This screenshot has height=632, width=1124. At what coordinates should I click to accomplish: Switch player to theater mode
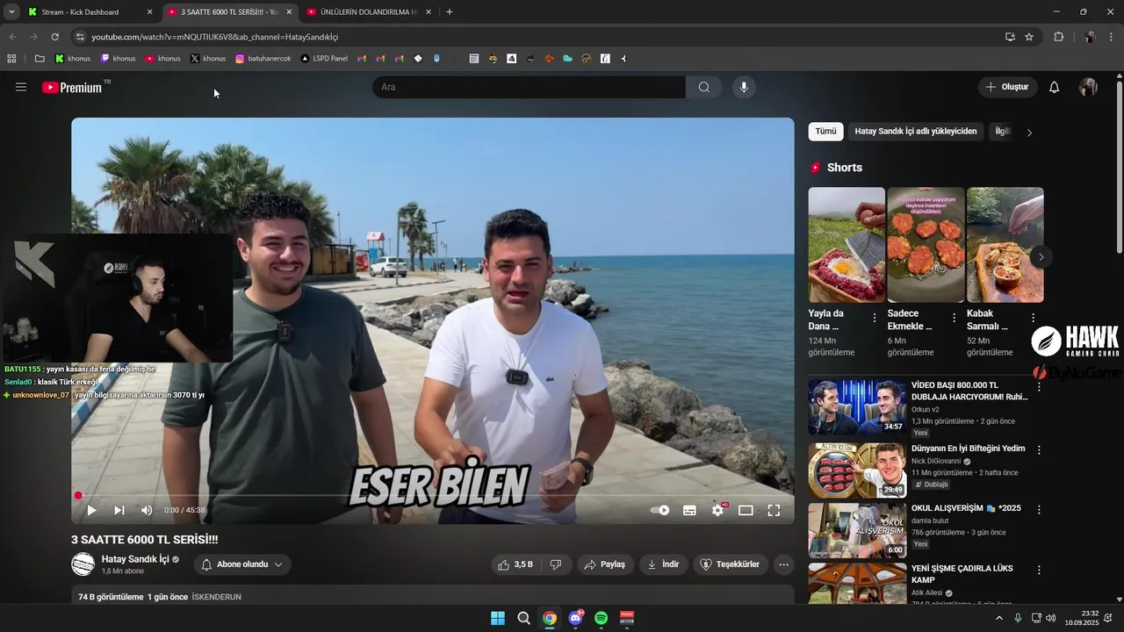point(746,510)
